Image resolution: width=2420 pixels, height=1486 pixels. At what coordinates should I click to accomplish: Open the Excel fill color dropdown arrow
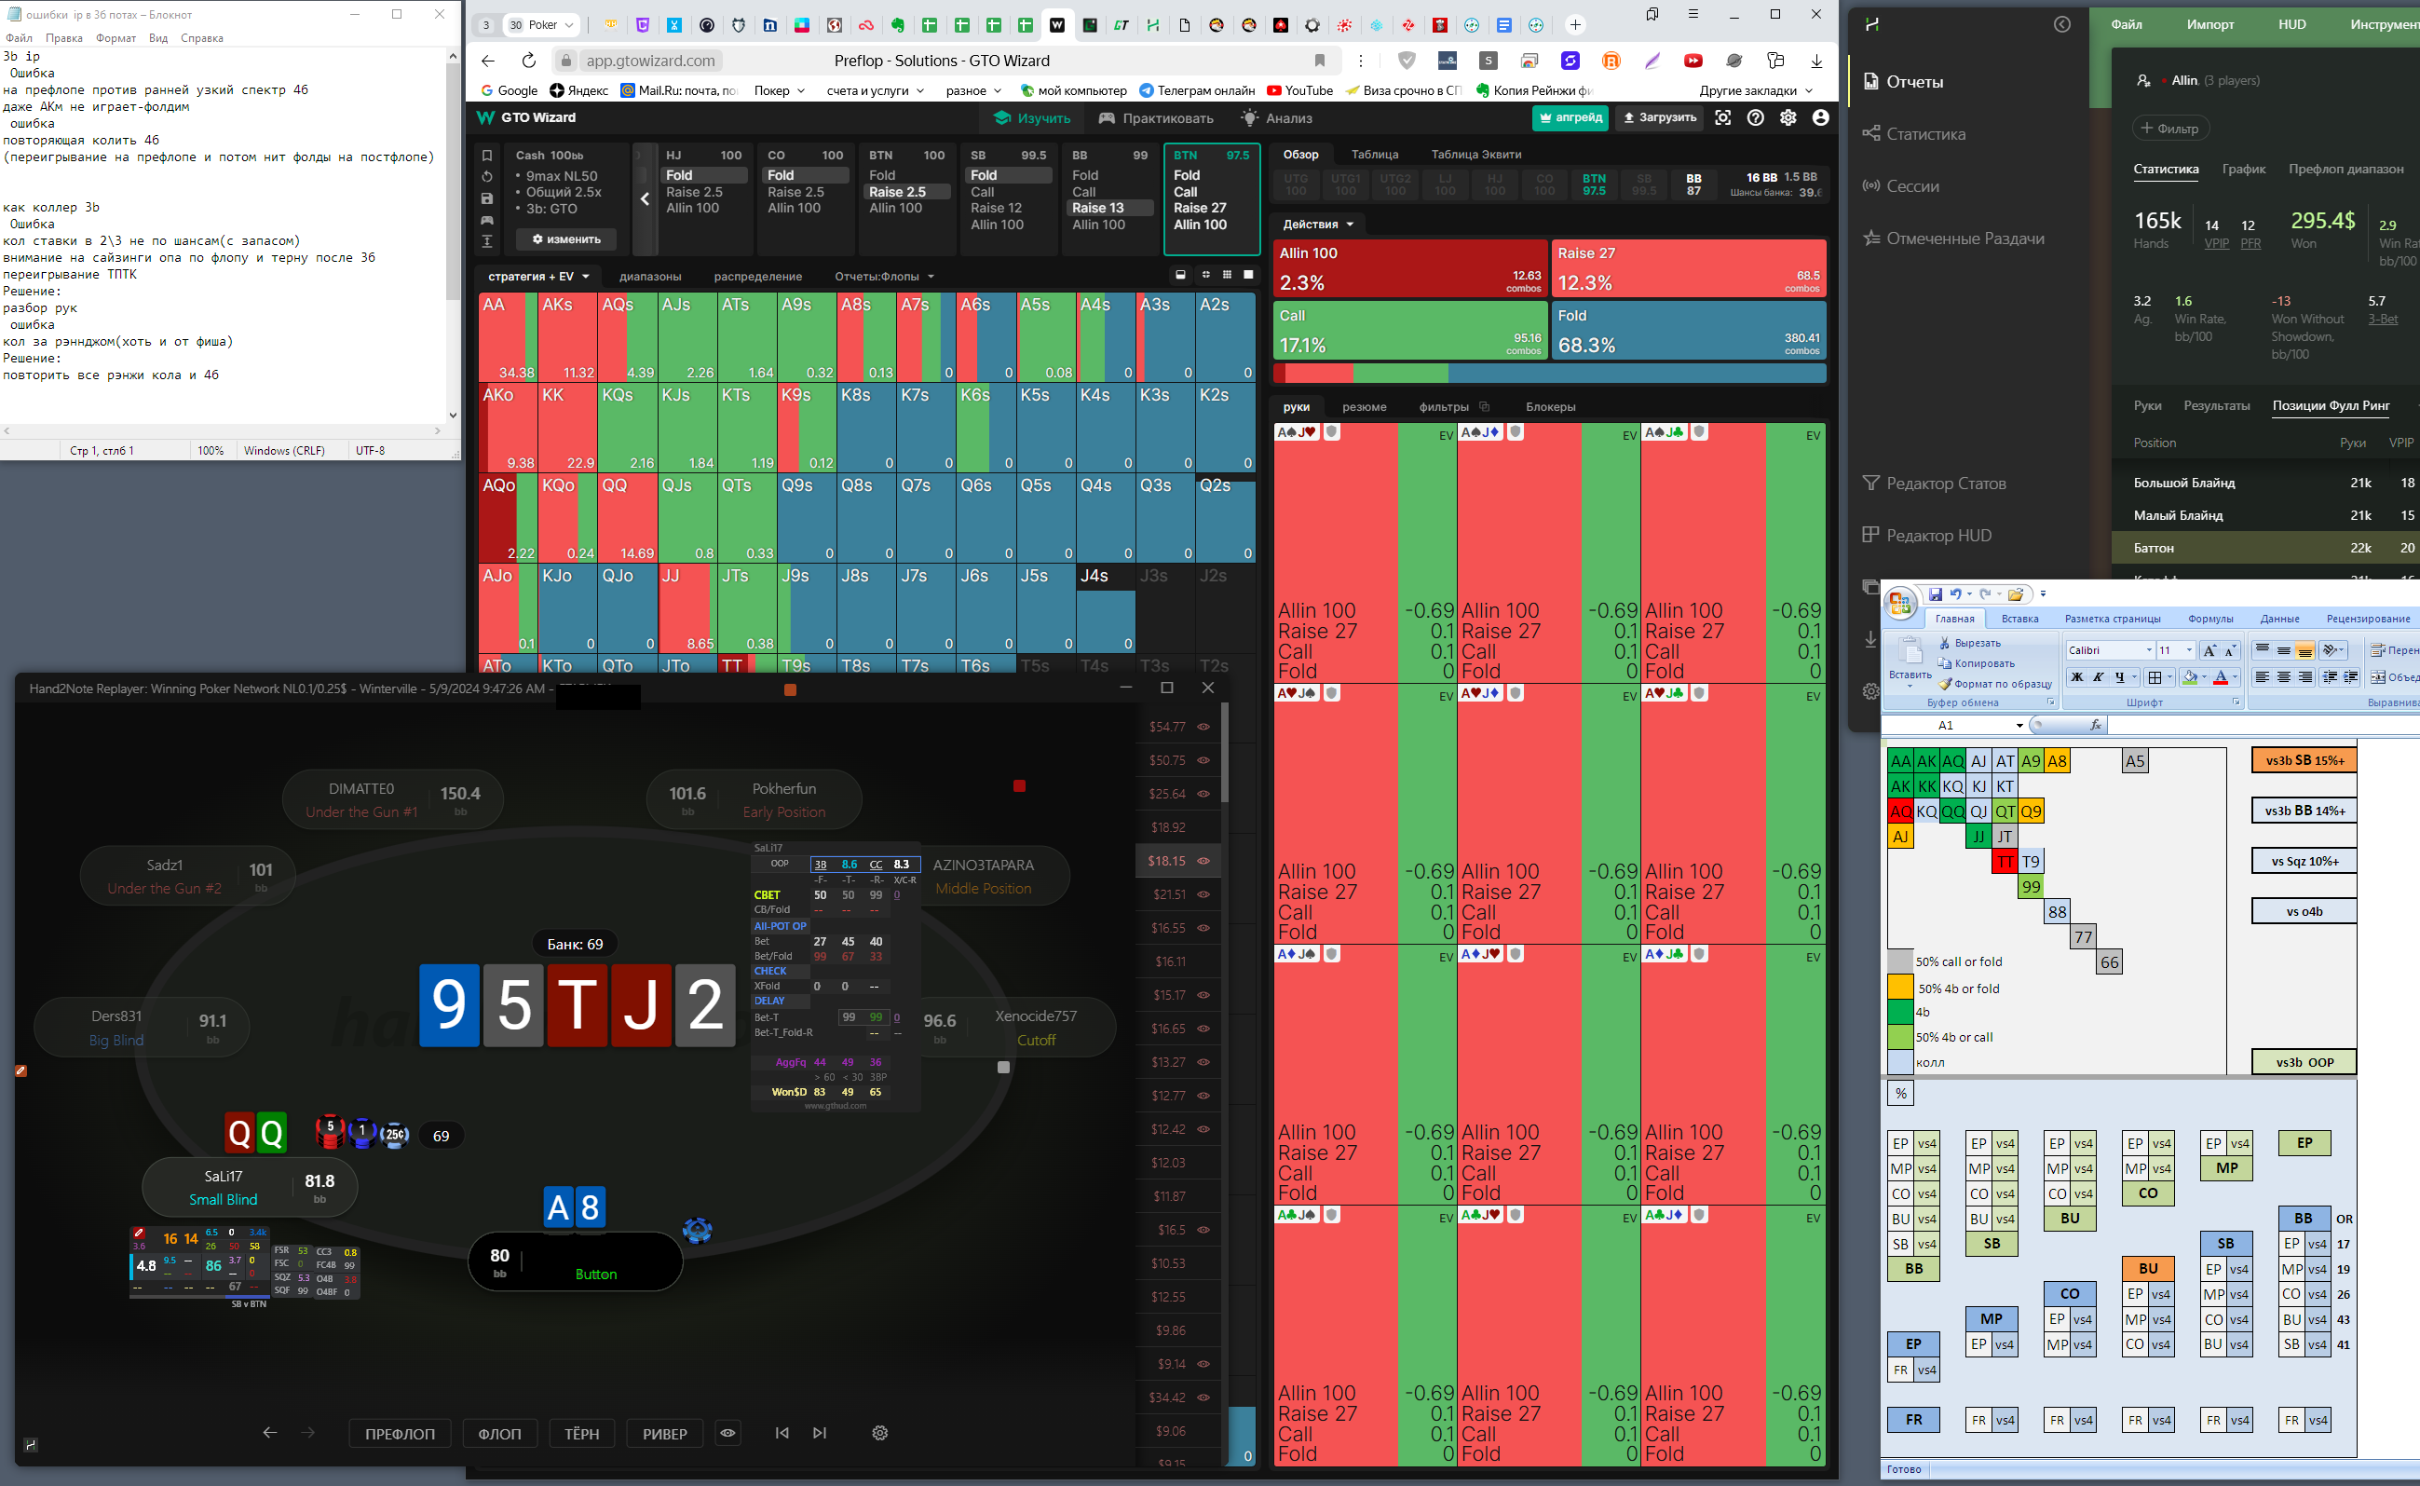click(x=2204, y=677)
